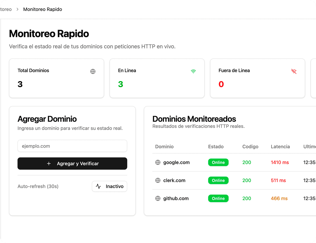Select the globe icon beside clerk.com
Screen dimensions: 316x243
pyautogui.click(x=158, y=180)
